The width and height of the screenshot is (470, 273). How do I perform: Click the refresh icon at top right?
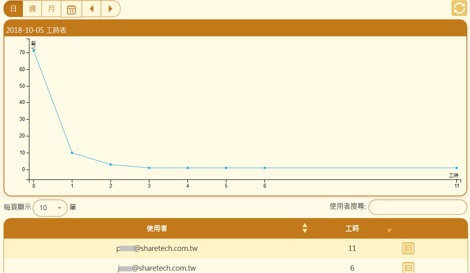click(x=459, y=9)
